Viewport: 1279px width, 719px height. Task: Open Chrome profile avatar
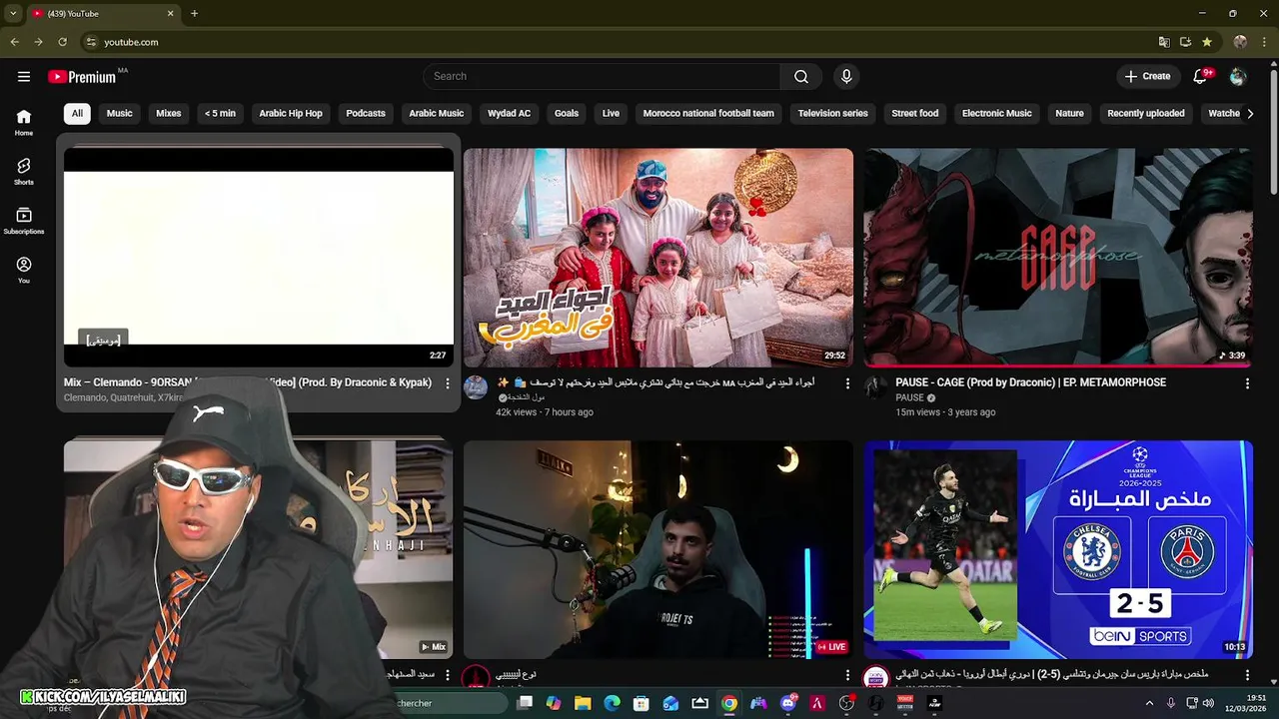[x=1240, y=42]
